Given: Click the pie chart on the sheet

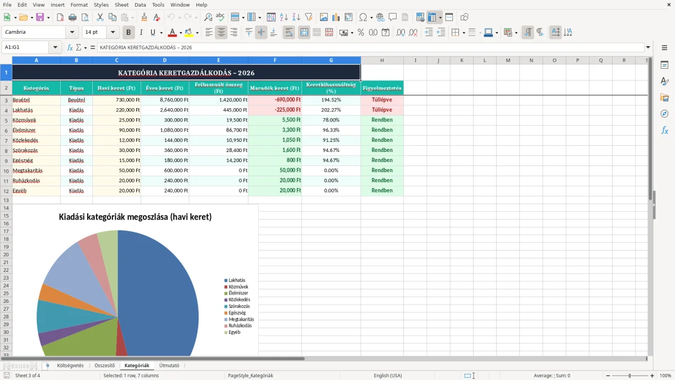Looking at the screenshot, I should [118, 293].
